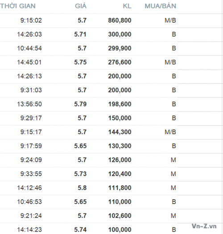Click volume 860,800 cell
The width and height of the screenshot is (223, 234).
(x=120, y=21)
